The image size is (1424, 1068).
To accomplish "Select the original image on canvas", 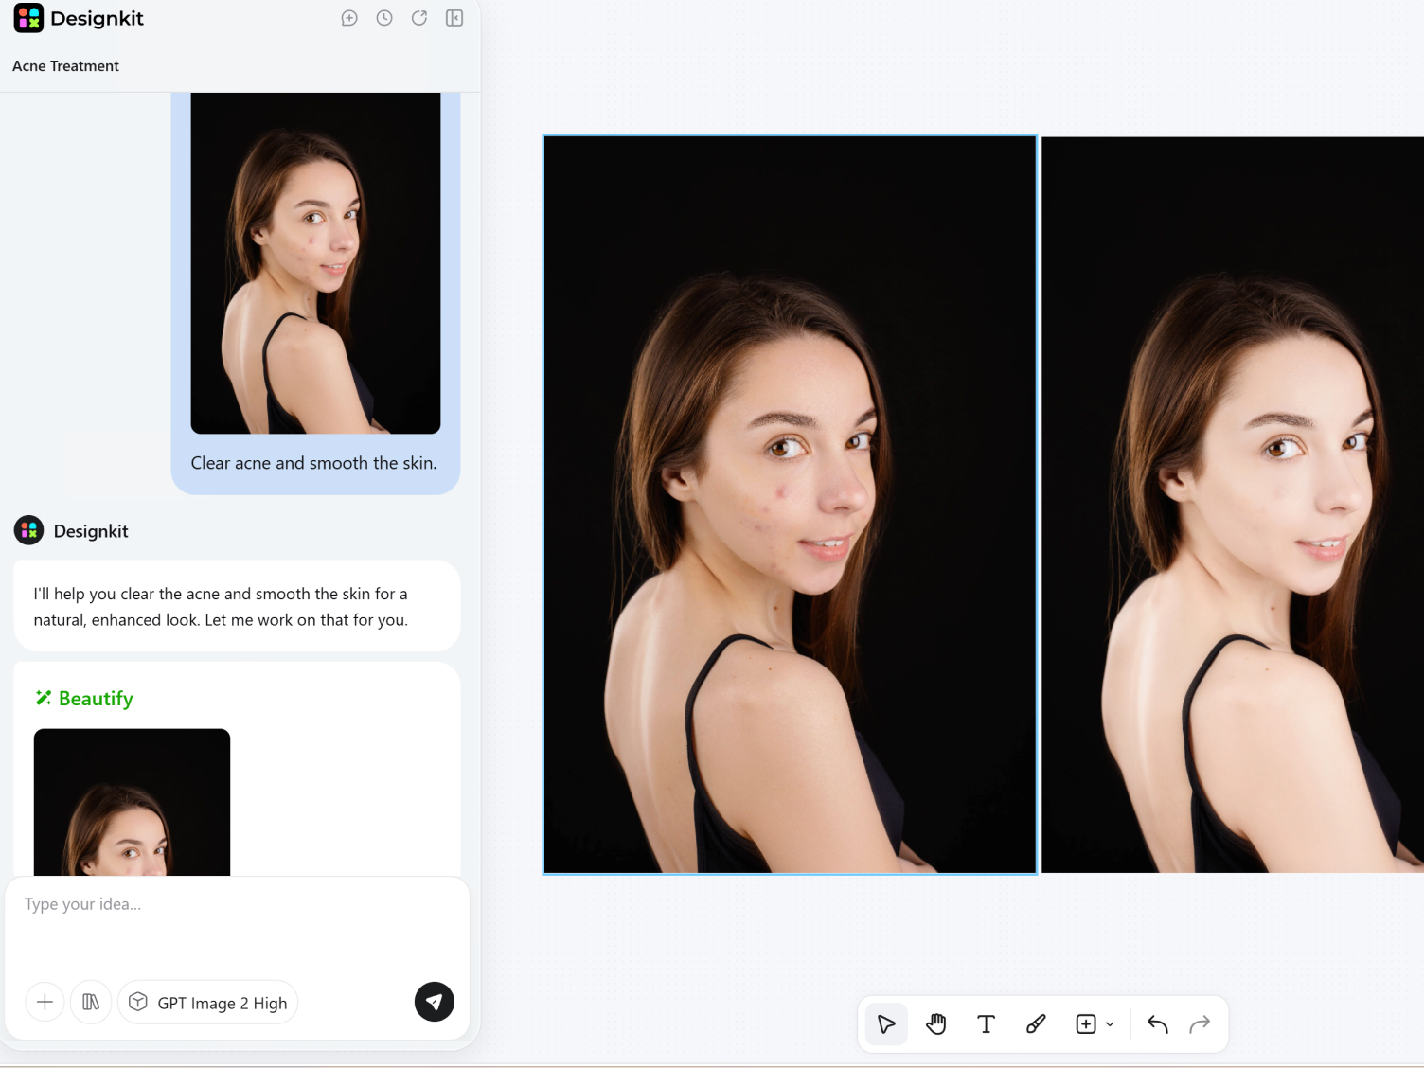I will click(x=790, y=505).
